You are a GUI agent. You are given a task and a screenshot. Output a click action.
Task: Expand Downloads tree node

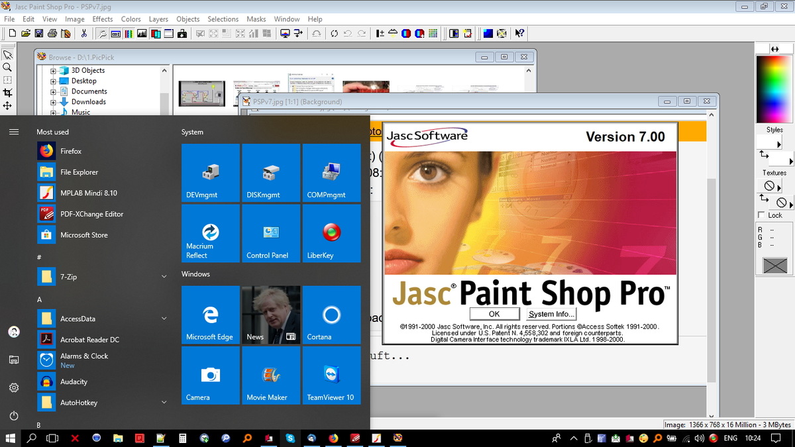pyautogui.click(x=54, y=102)
